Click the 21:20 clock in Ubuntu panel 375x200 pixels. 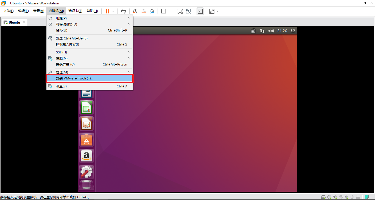click(x=282, y=31)
